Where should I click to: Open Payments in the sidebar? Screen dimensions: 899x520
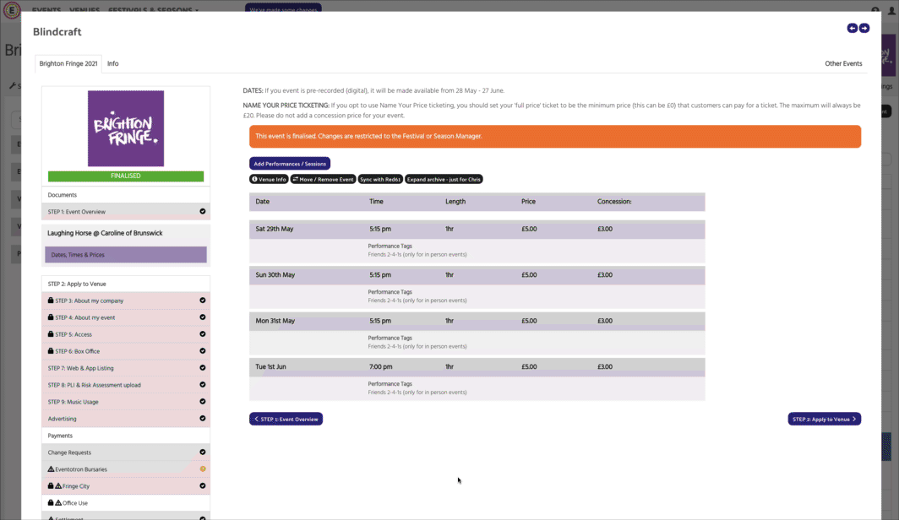[x=126, y=436]
